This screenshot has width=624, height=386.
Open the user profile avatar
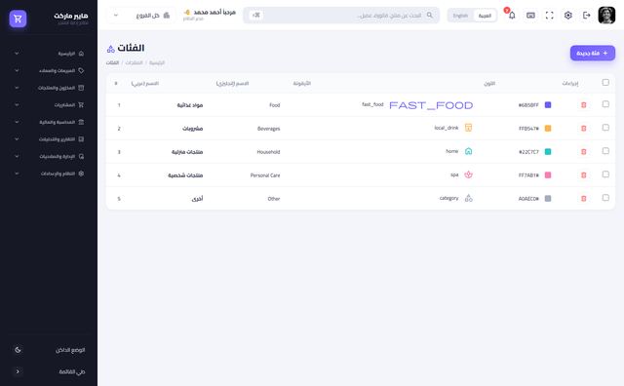click(606, 16)
